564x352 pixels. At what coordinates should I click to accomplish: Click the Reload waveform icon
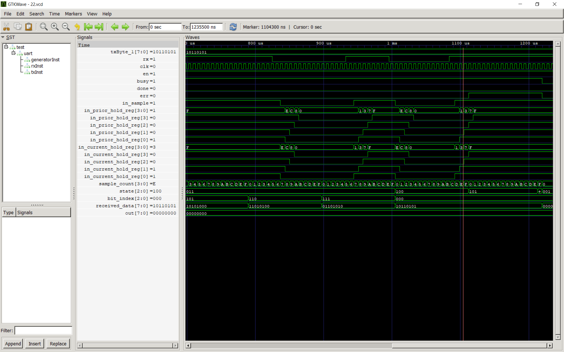pos(233,27)
